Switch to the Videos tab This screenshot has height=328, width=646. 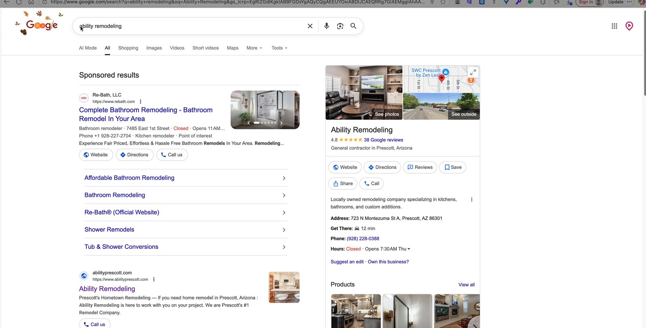tap(177, 48)
